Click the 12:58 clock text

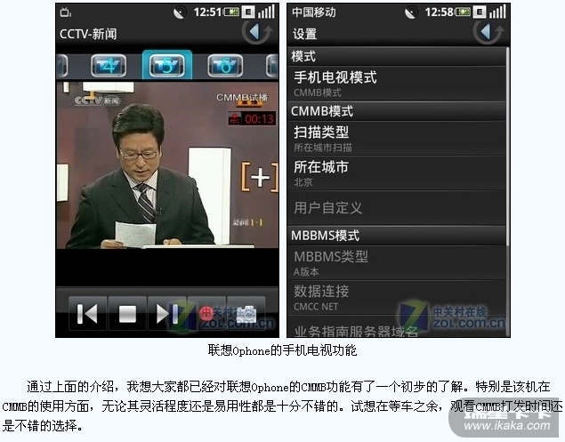pos(439,12)
